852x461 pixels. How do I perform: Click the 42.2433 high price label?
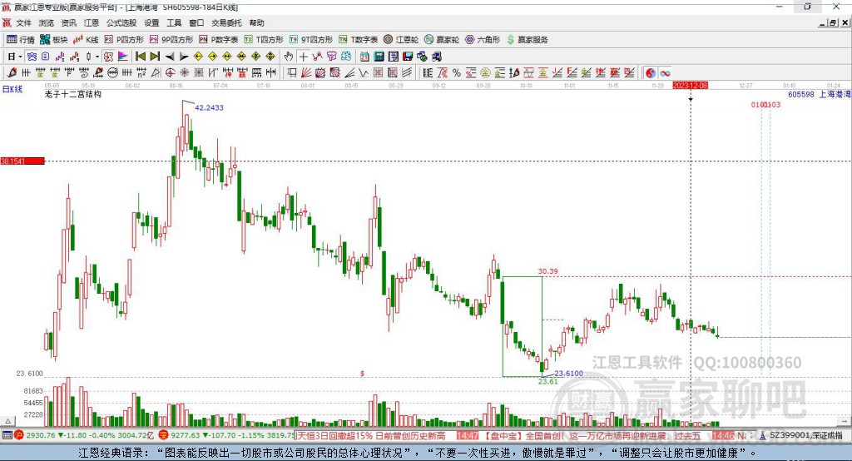tap(209, 107)
